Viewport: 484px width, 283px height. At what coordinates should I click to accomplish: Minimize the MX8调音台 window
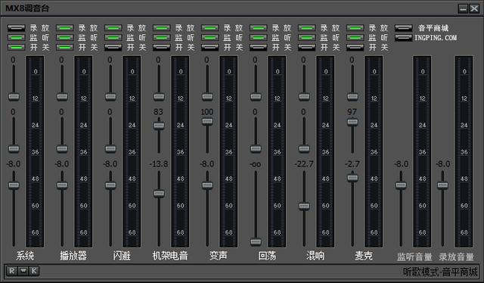pos(463,8)
